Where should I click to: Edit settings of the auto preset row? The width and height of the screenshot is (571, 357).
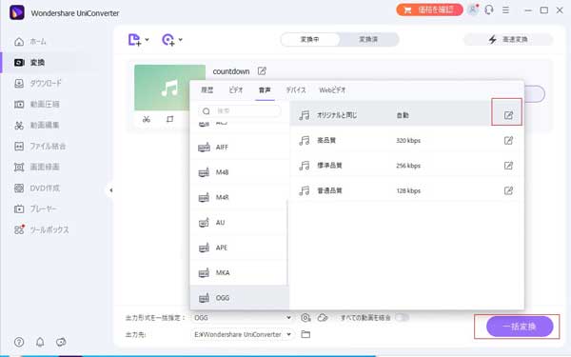508,115
